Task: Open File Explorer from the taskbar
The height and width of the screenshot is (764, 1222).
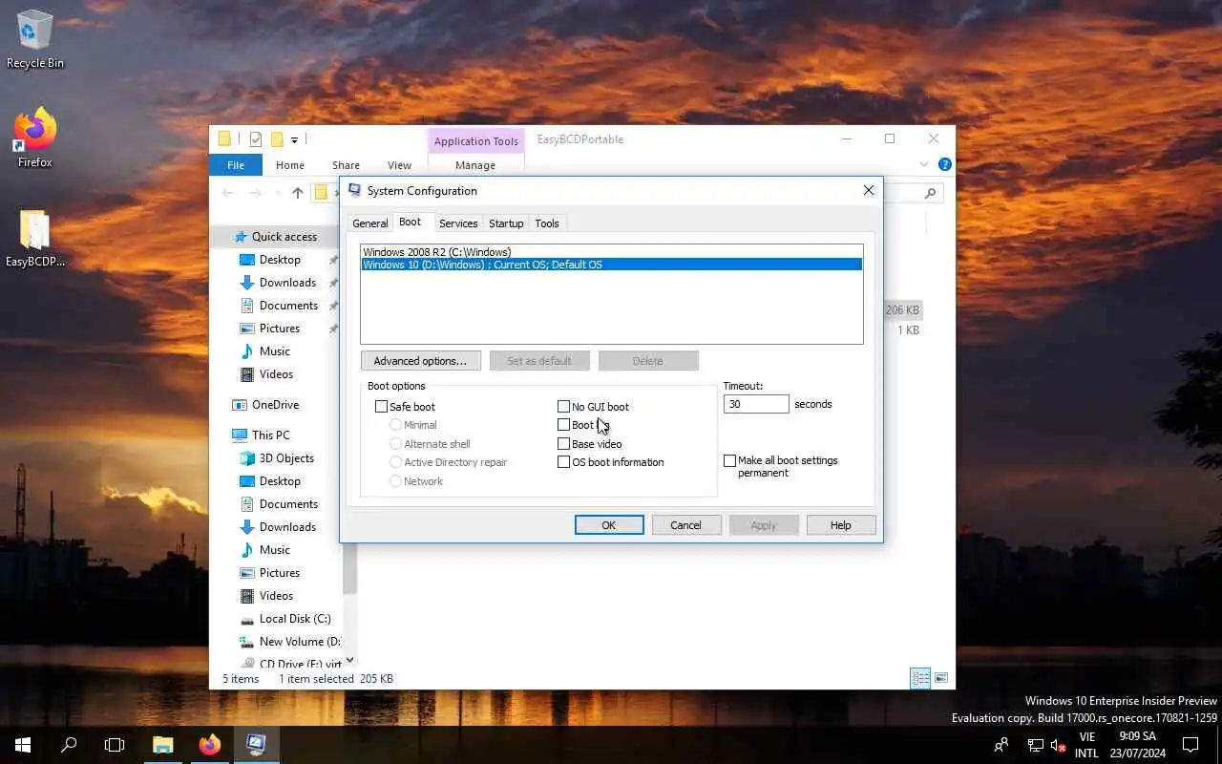Action: point(163,745)
